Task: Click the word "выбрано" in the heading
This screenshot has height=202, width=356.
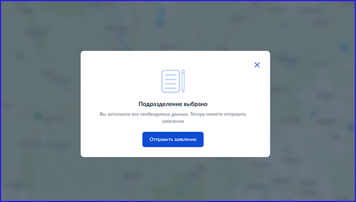Action: [196, 104]
